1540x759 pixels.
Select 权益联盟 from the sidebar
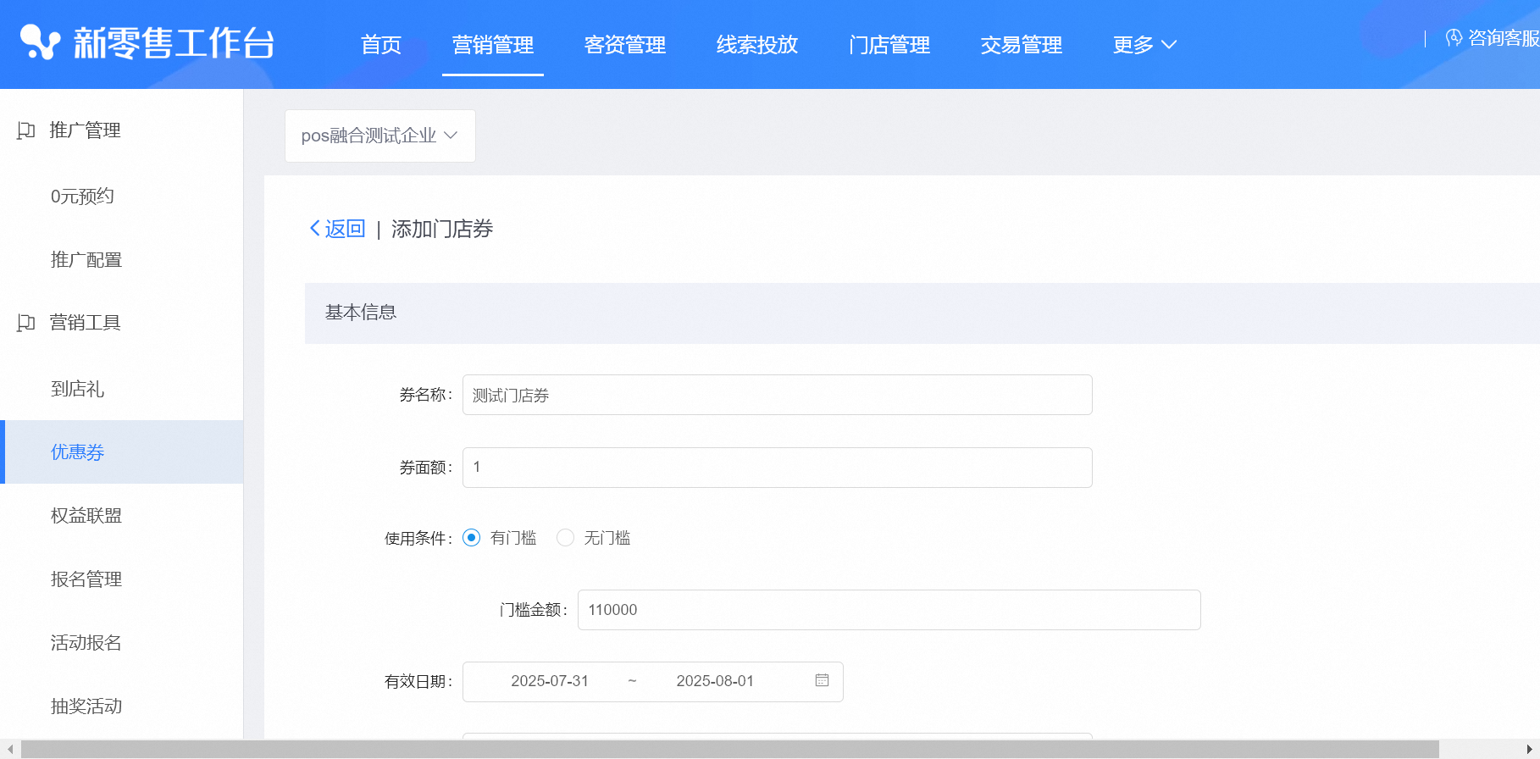[86, 516]
